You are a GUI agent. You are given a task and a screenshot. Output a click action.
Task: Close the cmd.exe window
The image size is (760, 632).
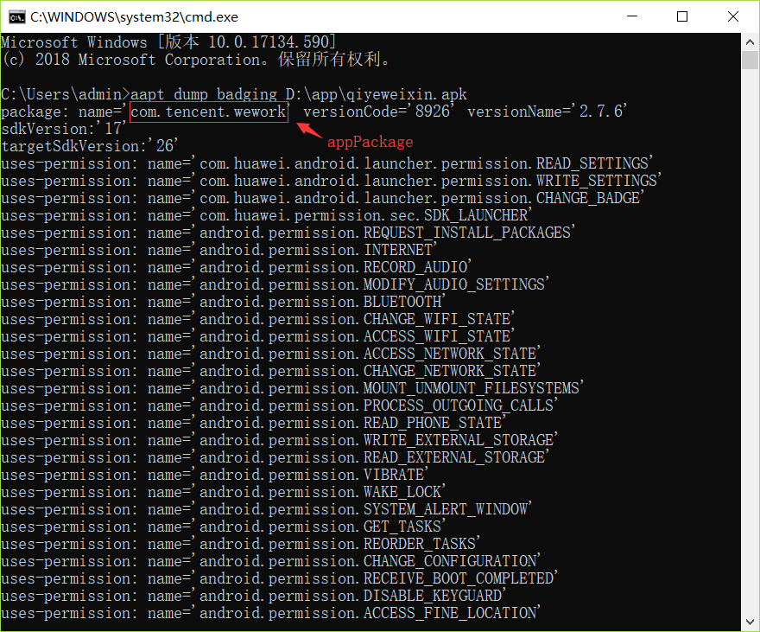tap(733, 16)
